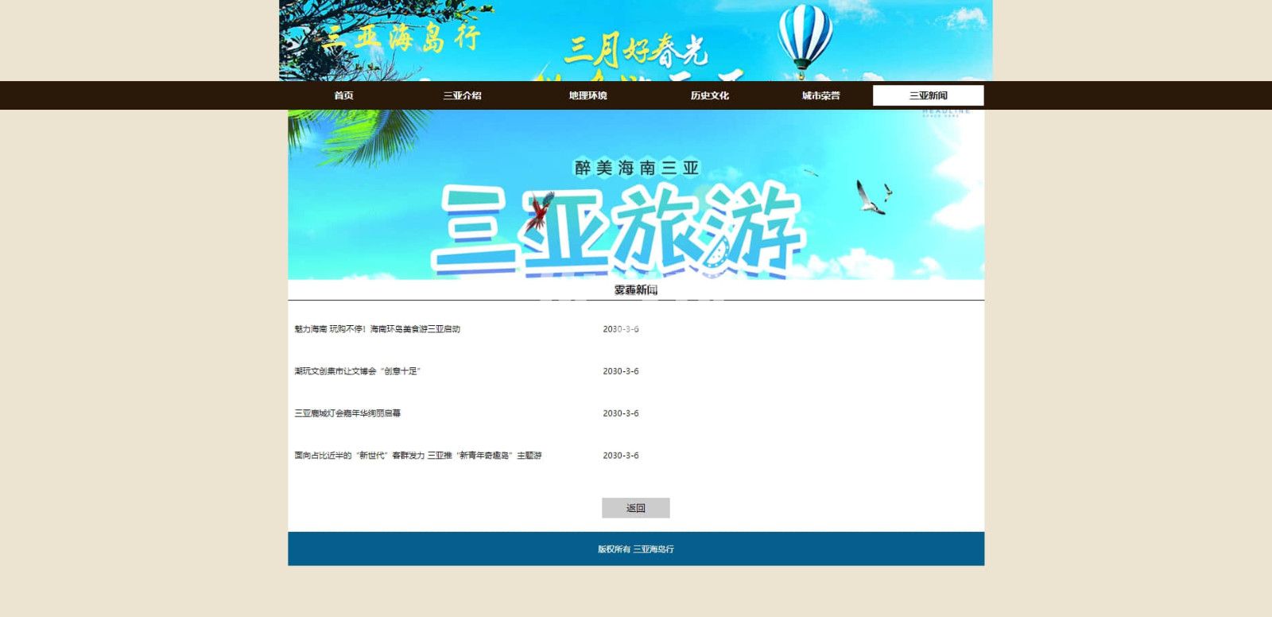Select 地理环境 in the navigation bar
The width and height of the screenshot is (1272, 617).
[x=588, y=95]
